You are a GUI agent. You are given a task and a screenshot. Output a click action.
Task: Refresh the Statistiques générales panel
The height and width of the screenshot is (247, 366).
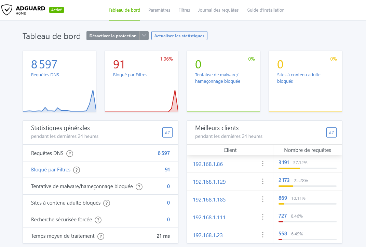pos(167,132)
